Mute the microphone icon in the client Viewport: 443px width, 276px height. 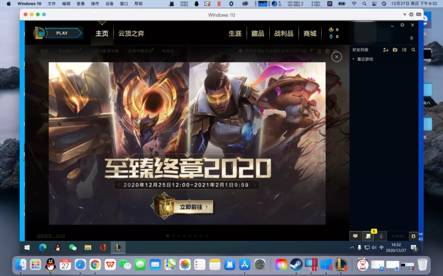click(380, 236)
